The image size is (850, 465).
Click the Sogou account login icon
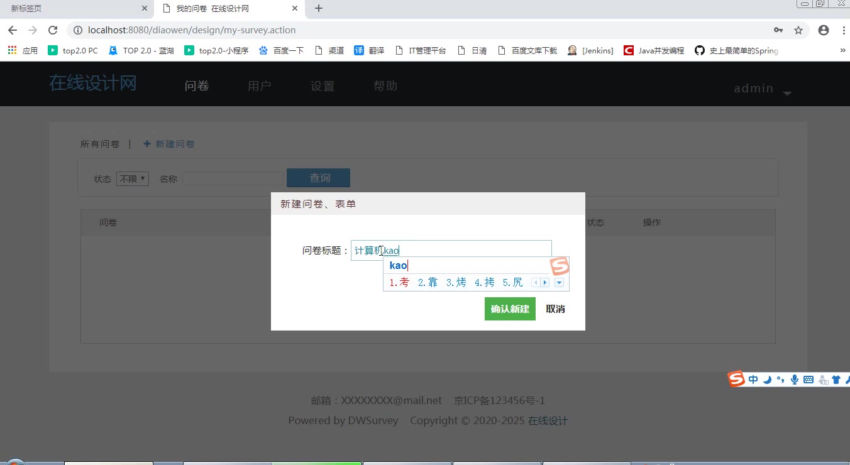tap(823, 380)
